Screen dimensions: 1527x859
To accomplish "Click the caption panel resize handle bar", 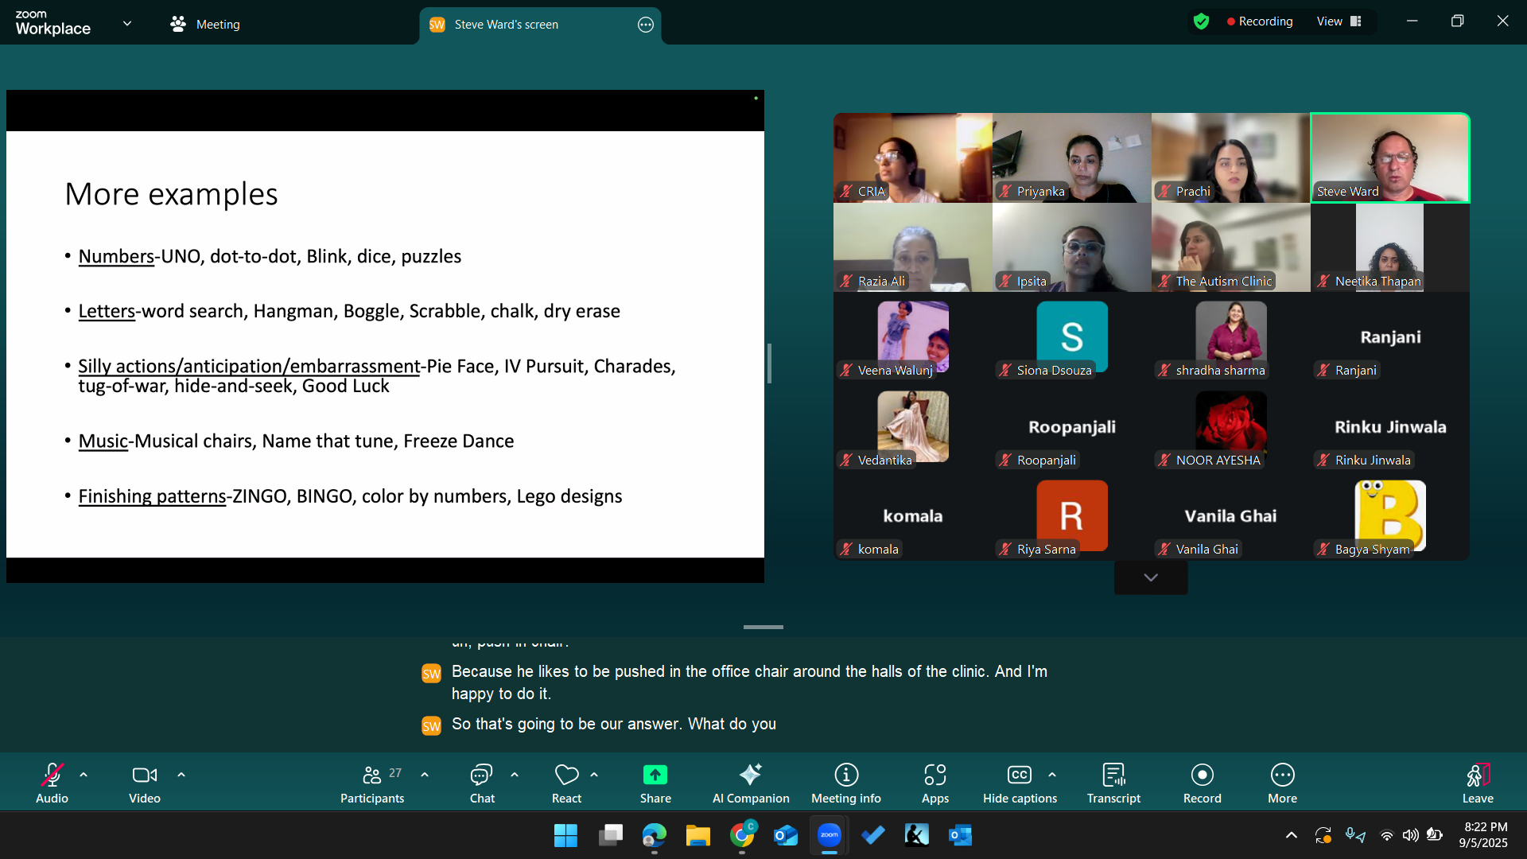I will point(763,628).
